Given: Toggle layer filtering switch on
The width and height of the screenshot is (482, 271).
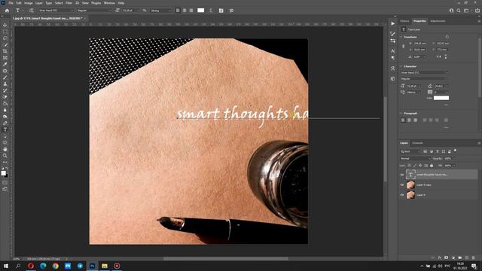Looking at the screenshot, I should pos(455,151).
